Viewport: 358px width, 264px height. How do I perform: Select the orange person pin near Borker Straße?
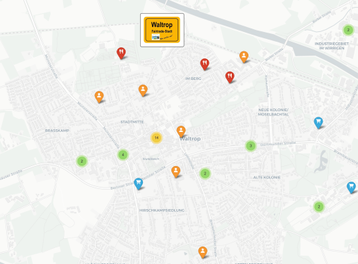[244, 57]
